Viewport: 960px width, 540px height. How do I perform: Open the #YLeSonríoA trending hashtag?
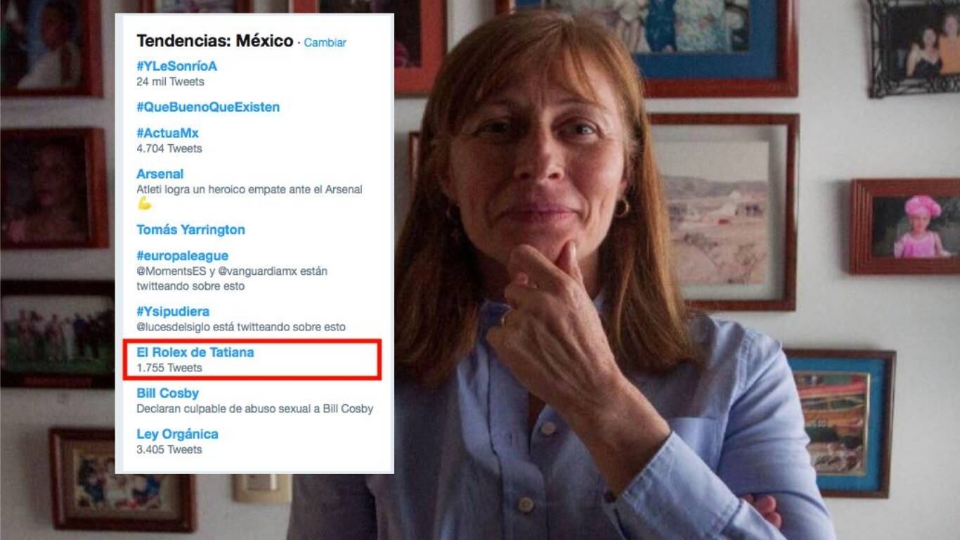[x=176, y=66]
